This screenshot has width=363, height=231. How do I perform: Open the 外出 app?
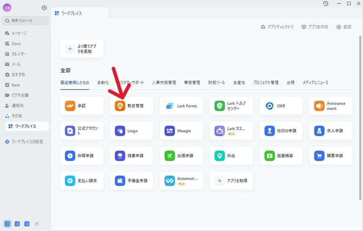click(231, 156)
